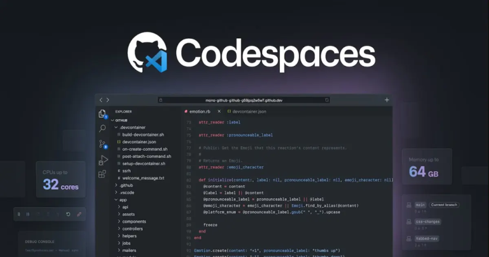The width and height of the screenshot is (489, 257).
Task: Open the Source Control panel
Action: (x=101, y=143)
